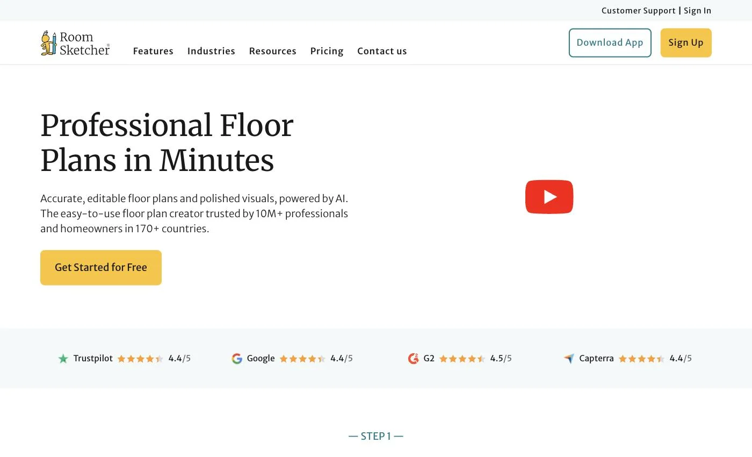The image size is (752, 457).
Task: Click the Capterra arrow logo icon
Action: [x=569, y=359]
